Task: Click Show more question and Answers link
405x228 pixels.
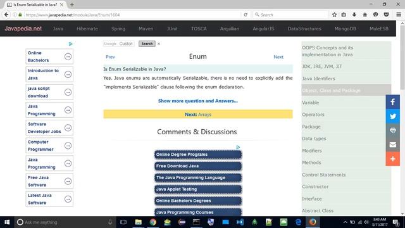Action: pos(198,101)
